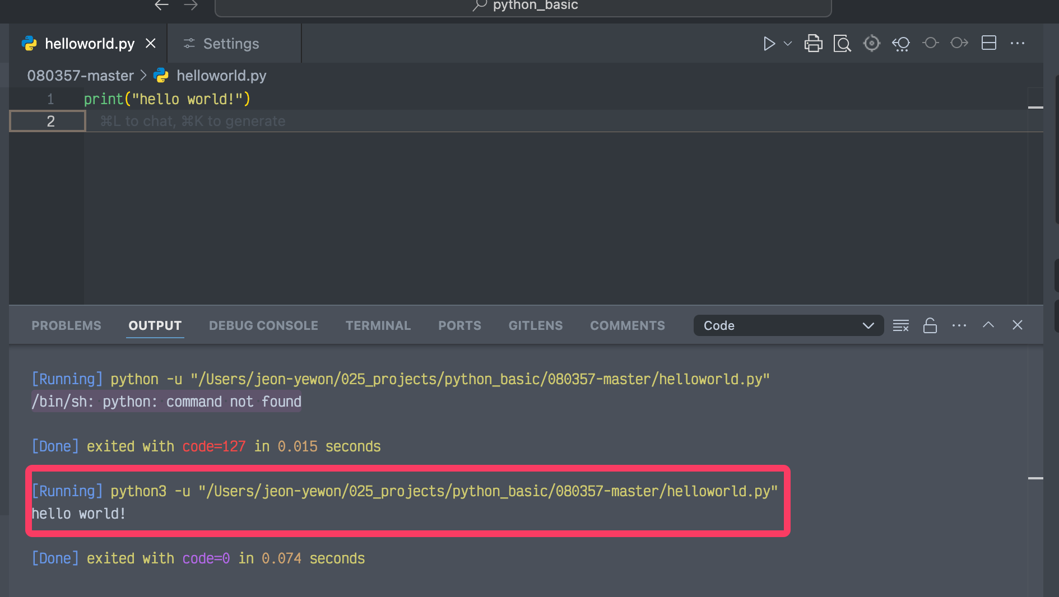Close the bottom panel with the X

tap(1018, 325)
